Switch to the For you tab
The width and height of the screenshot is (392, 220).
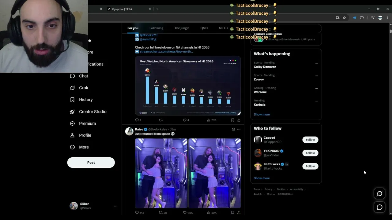point(133,28)
